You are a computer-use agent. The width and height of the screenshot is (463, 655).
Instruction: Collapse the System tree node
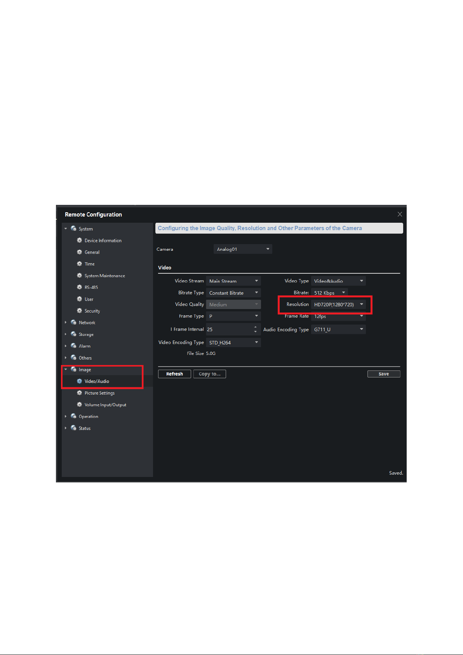tap(66, 229)
